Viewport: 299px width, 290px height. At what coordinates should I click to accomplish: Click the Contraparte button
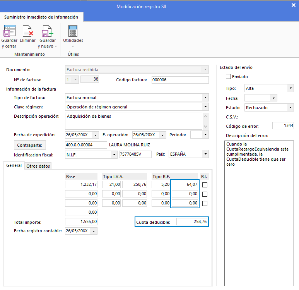click(x=30, y=145)
